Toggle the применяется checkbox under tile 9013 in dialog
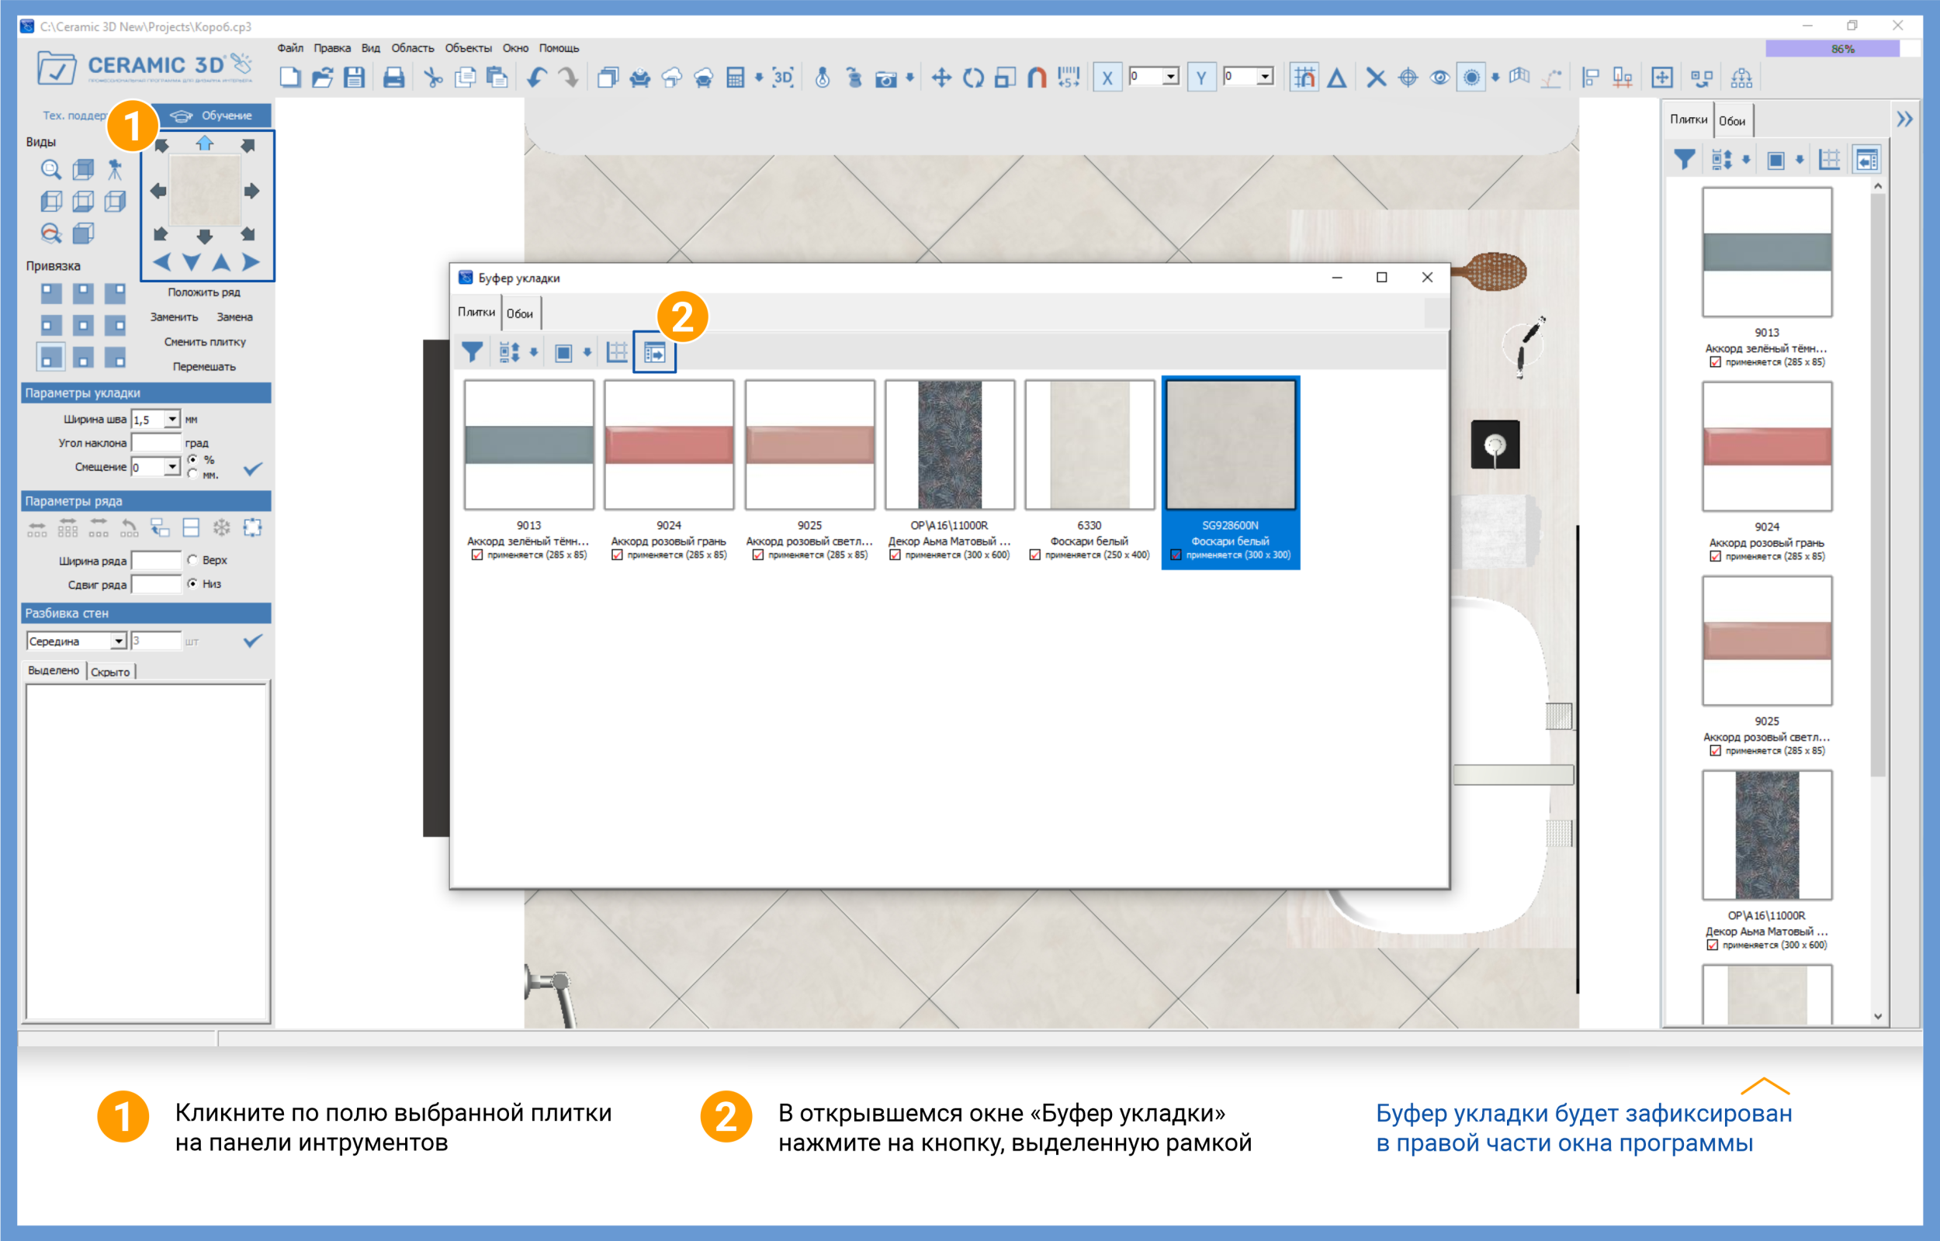 click(x=477, y=555)
